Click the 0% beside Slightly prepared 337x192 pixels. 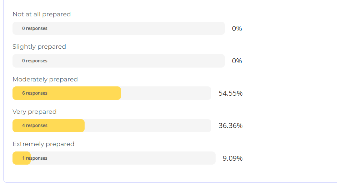pyautogui.click(x=237, y=61)
